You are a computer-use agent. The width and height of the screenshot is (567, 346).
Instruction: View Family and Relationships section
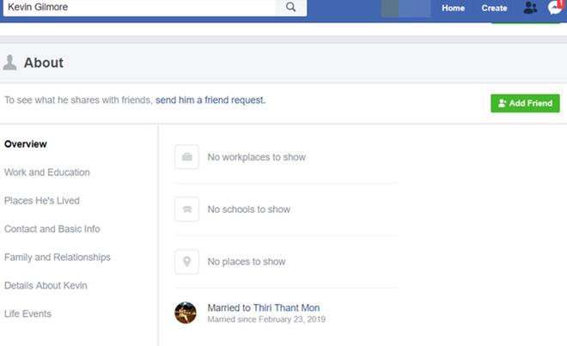(58, 258)
